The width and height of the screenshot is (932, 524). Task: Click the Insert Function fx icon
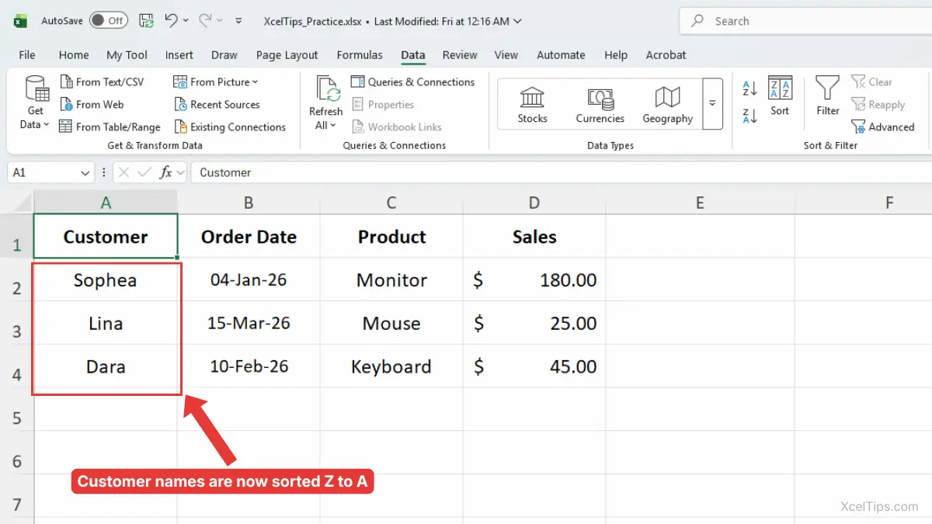(x=165, y=172)
